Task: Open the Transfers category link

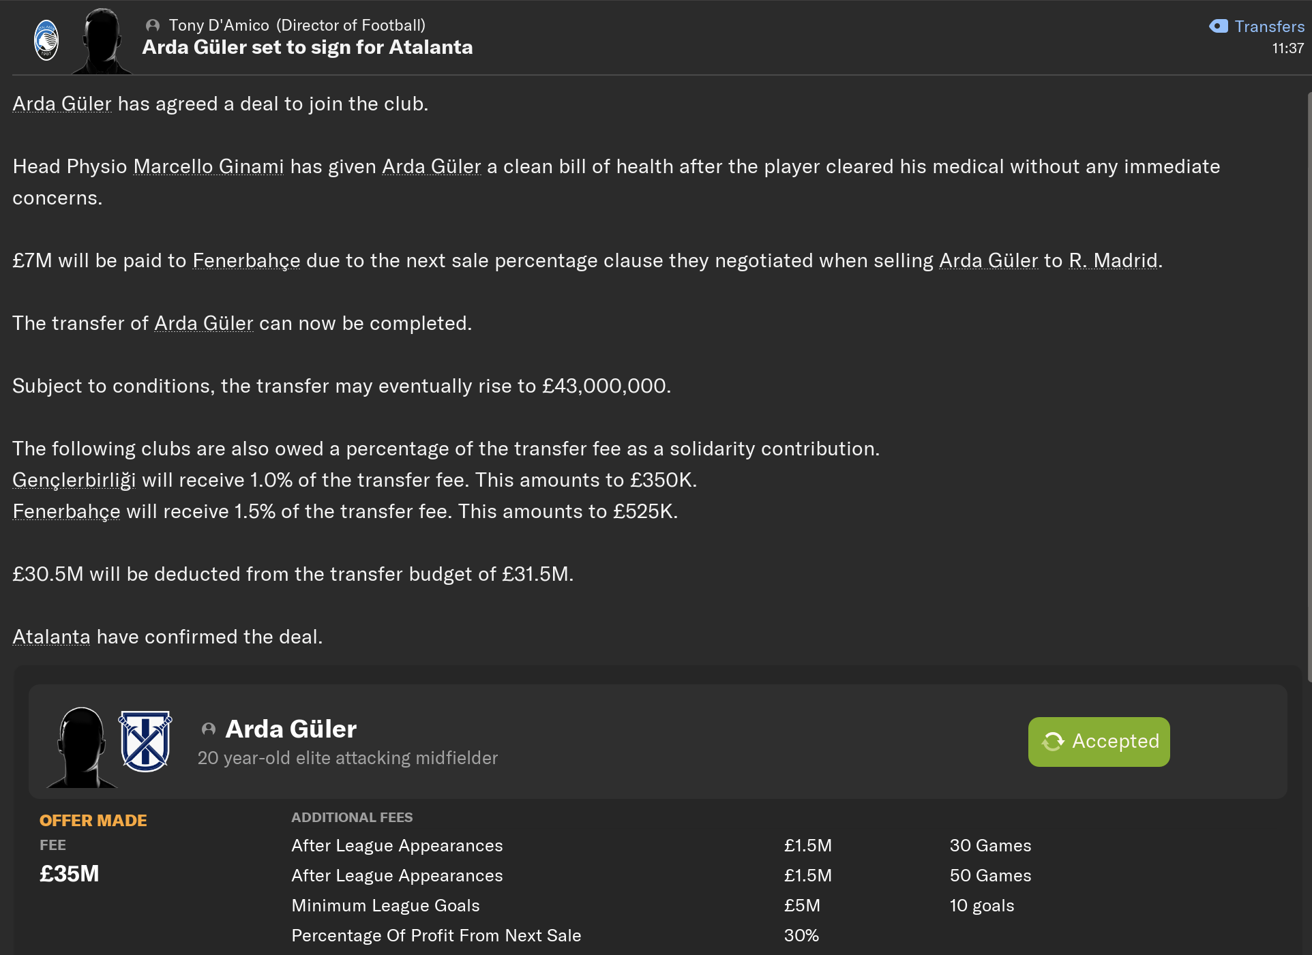Action: click(x=1269, y=27)
